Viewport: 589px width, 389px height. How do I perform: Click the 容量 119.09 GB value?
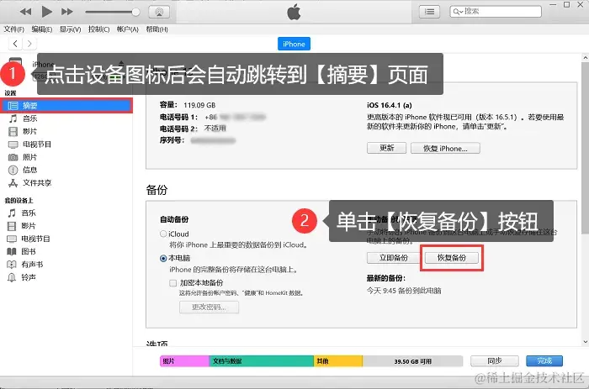pyautogui.click(x=199, y=105)
